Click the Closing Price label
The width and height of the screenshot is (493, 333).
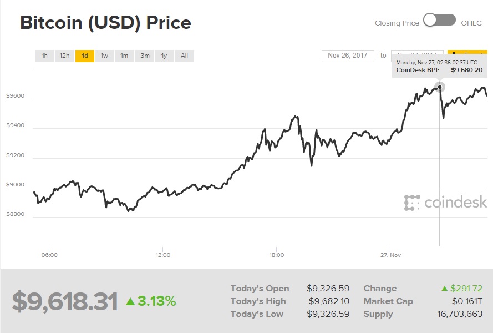tap(397, 23)
